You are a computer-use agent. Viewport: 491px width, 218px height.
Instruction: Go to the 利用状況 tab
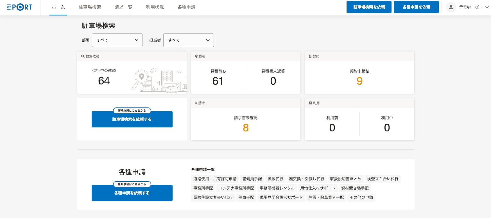click(155, 7)
